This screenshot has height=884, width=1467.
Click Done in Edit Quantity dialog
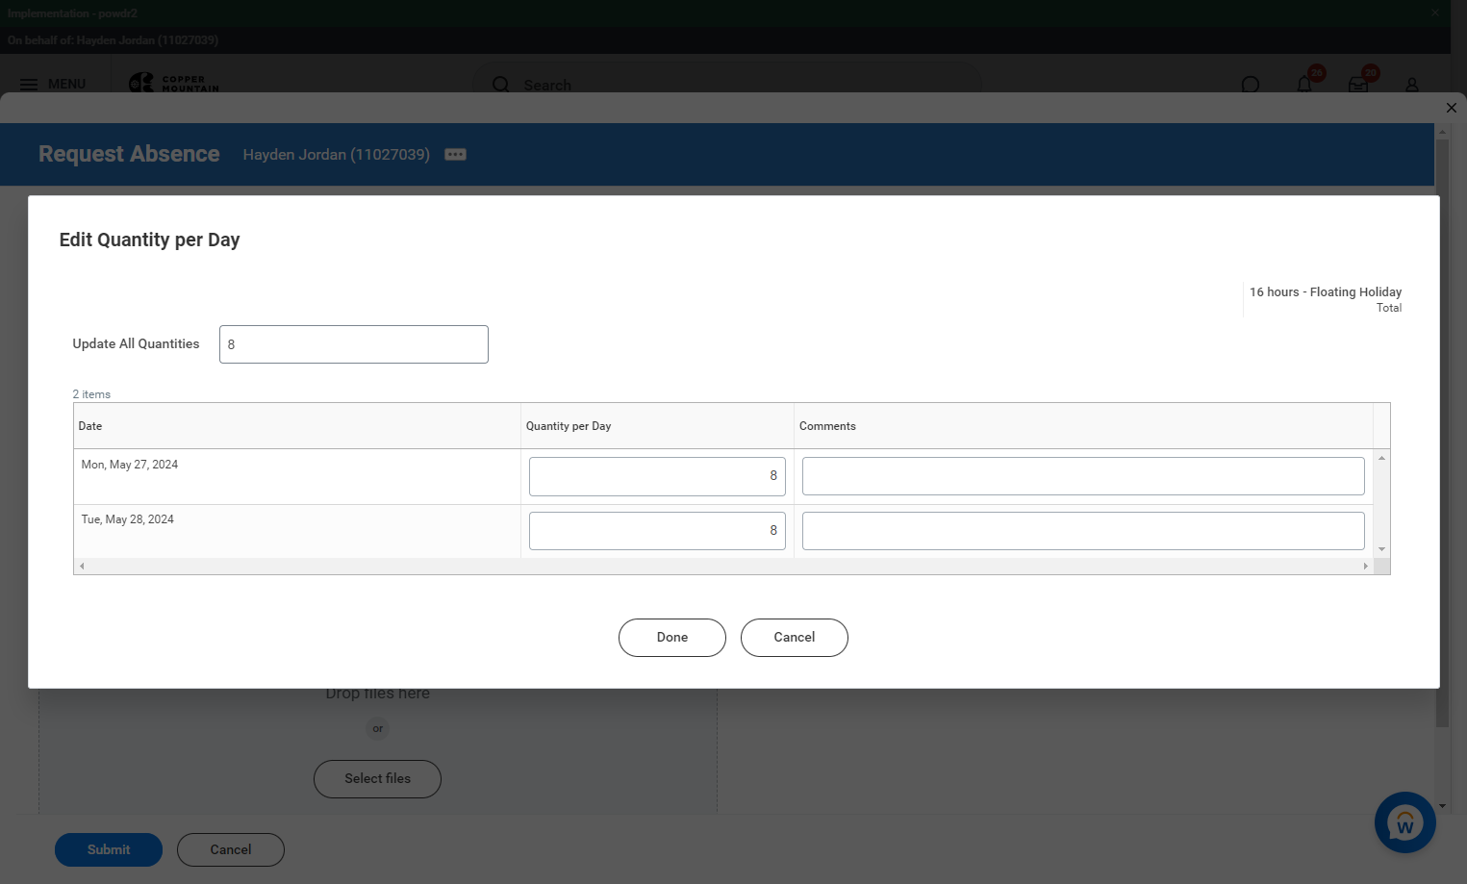coord(672,638)
